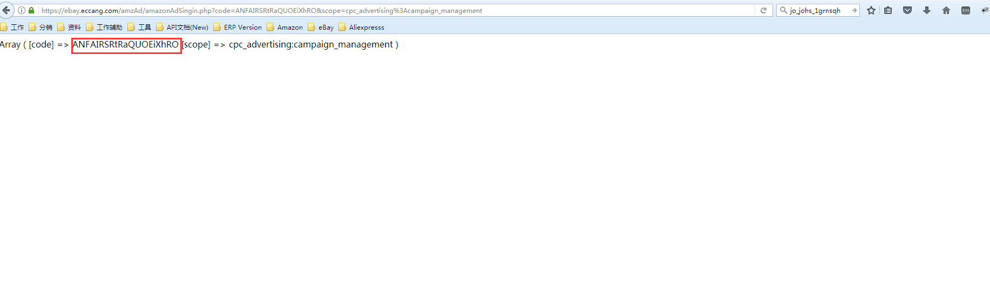Viewport: 990px width, 297px height.
Task: Open the ERP Version bookmarks folder
Action: (238, 27)
